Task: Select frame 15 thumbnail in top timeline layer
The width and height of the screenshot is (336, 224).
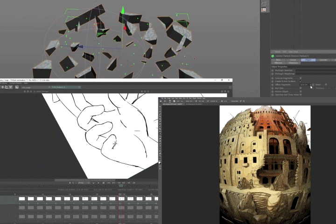Action: [148, 199]
